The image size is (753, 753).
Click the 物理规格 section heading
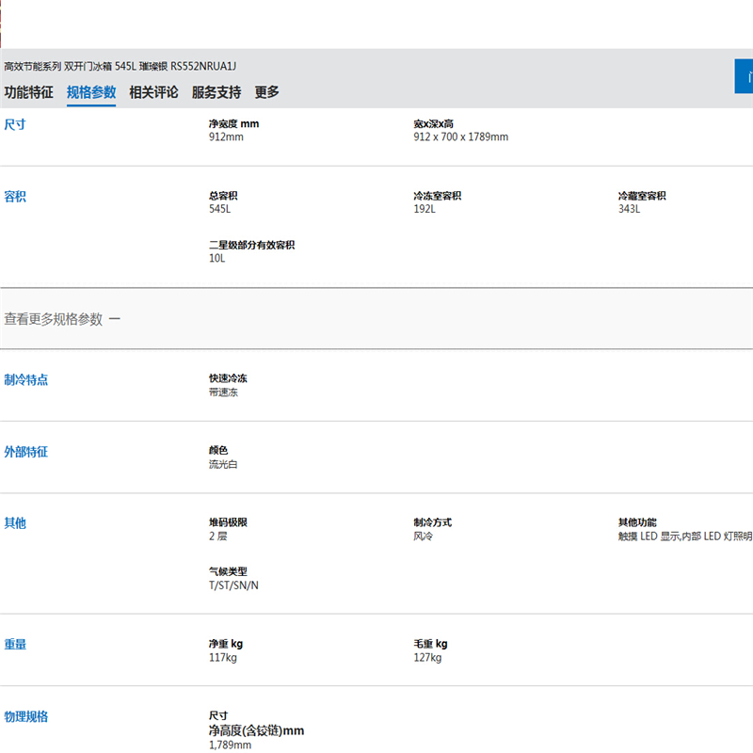(x=26, y=717)
